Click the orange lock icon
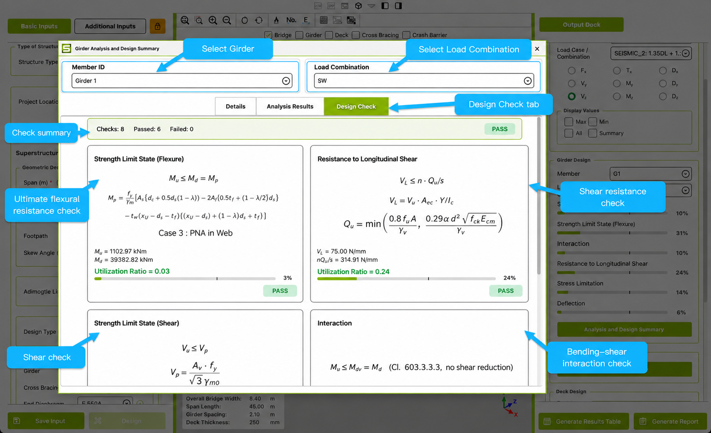Screen dimensions: 711x433 coord(158,26)
